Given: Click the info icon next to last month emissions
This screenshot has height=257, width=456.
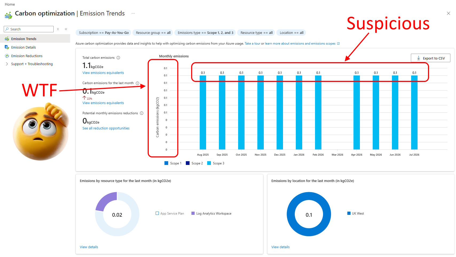Looking at the screenshot, I should tap(137, 83).
